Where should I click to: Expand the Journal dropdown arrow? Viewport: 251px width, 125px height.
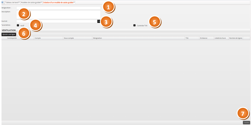click(99, 21)
